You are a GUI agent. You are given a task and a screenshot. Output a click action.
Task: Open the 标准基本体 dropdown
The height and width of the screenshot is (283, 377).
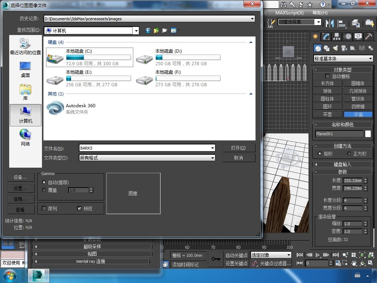pyautogui.click(x=343, y=59)
